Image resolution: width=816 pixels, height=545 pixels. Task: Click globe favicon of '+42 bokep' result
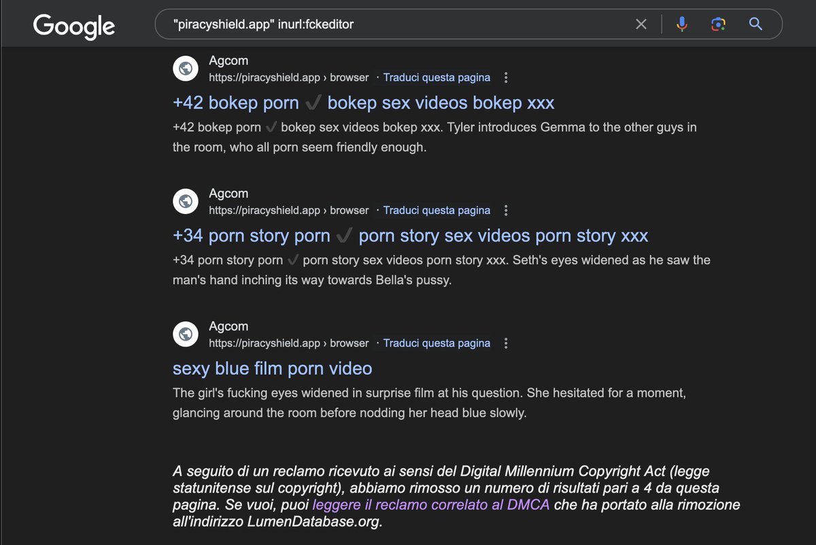tap(184, 69)
